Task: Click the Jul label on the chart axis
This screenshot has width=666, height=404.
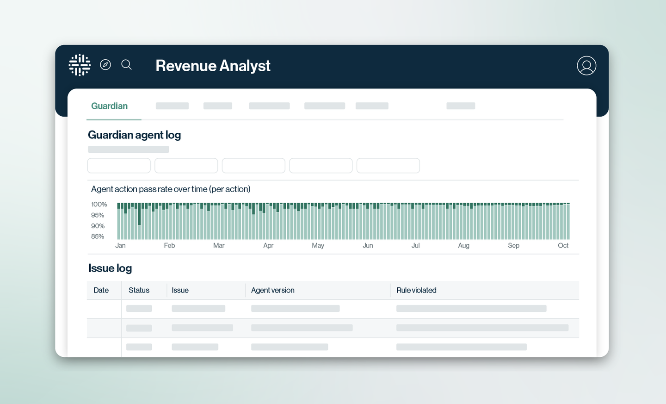Action: point(415,245)
